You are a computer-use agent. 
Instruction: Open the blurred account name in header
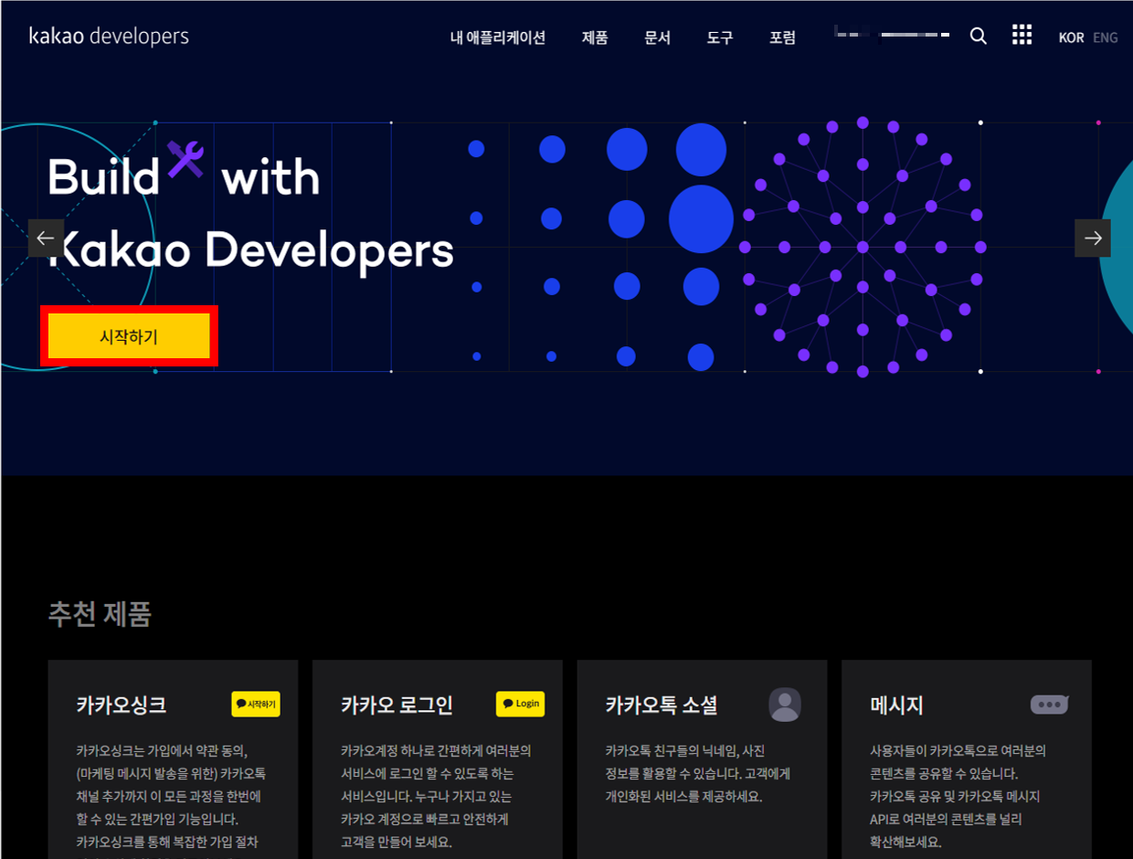[x=892, y=35]
